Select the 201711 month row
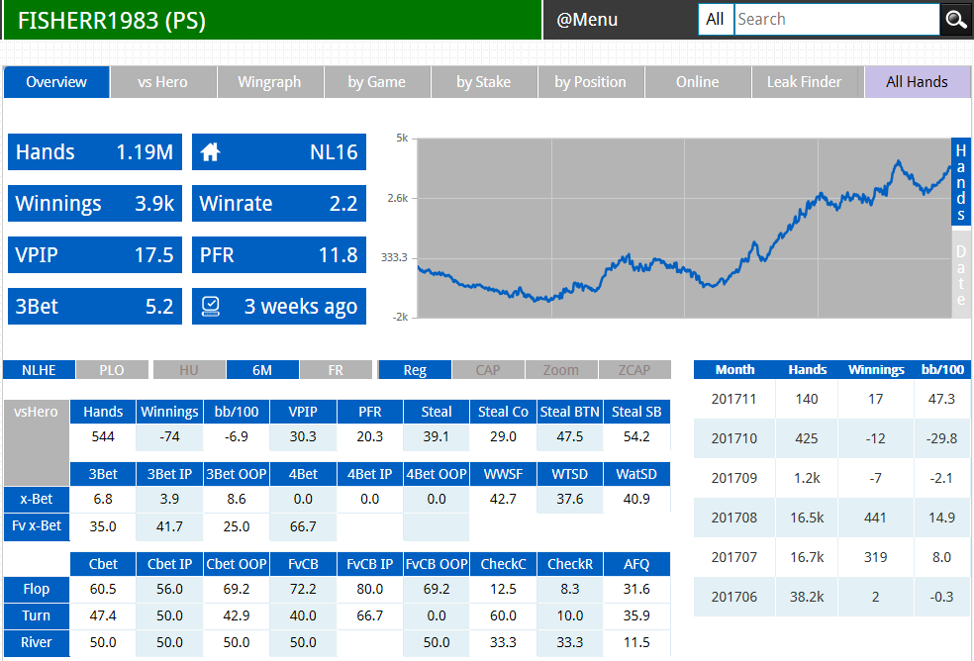 coord(831,399)
